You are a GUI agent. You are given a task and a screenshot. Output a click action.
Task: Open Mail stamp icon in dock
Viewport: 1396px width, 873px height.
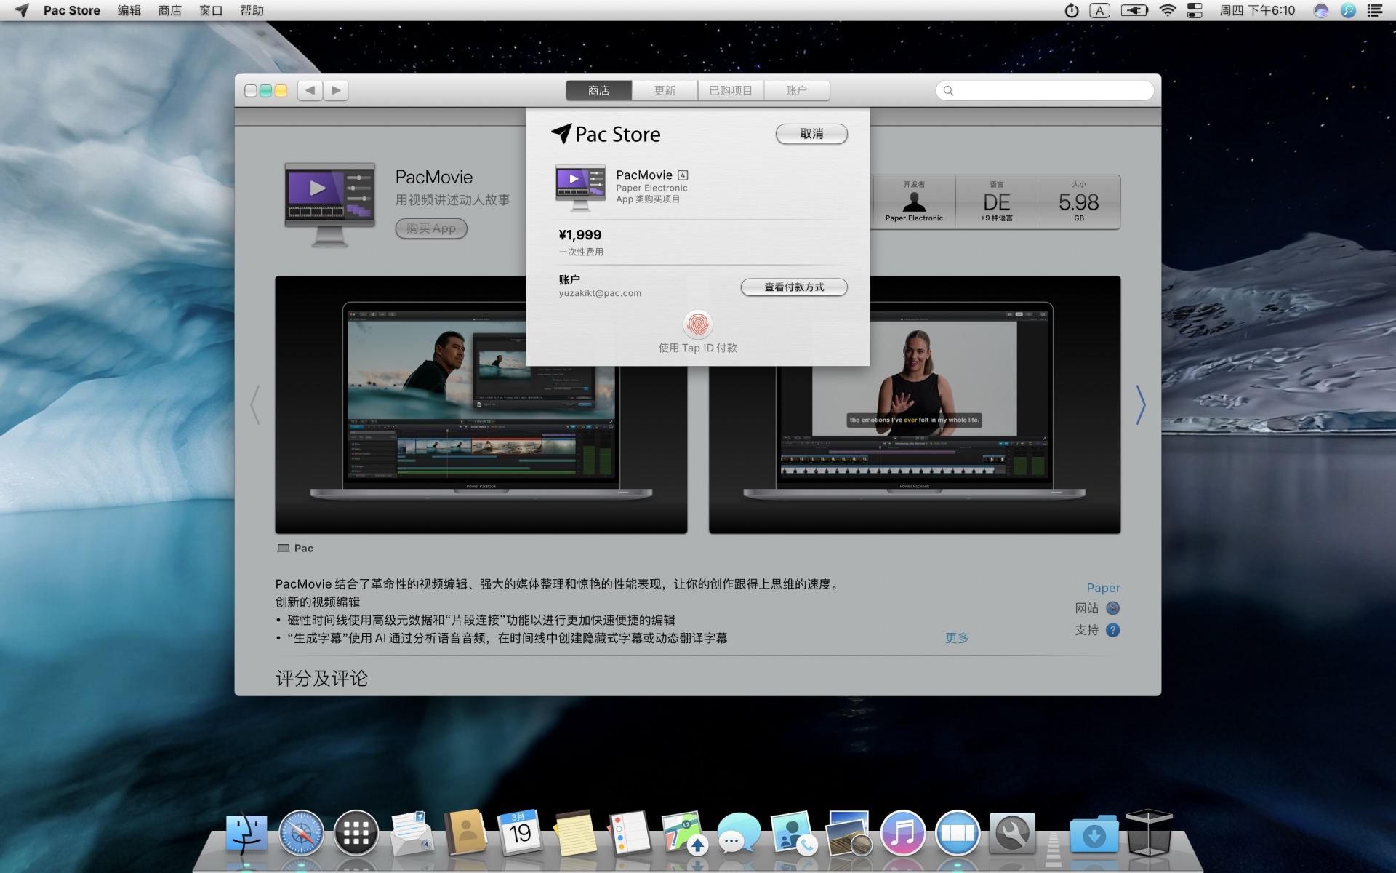coord(412,834)
